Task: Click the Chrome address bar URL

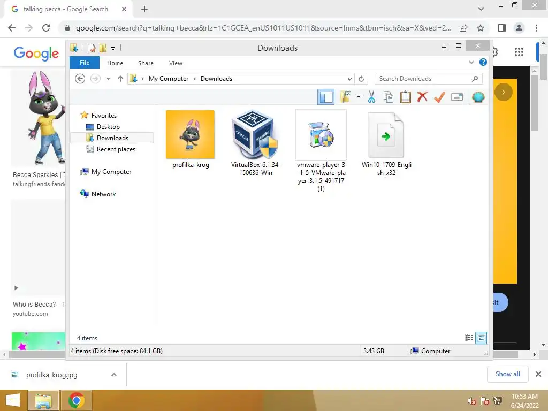Action: click(x=263, y=28)
